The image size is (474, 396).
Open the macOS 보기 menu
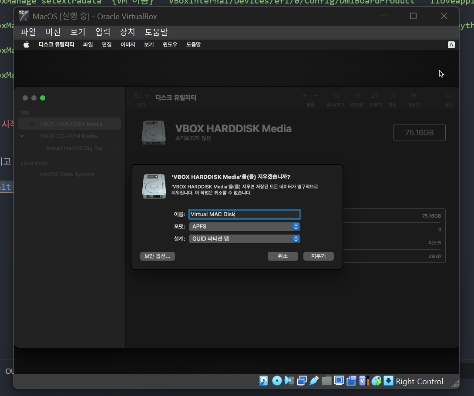149,45
